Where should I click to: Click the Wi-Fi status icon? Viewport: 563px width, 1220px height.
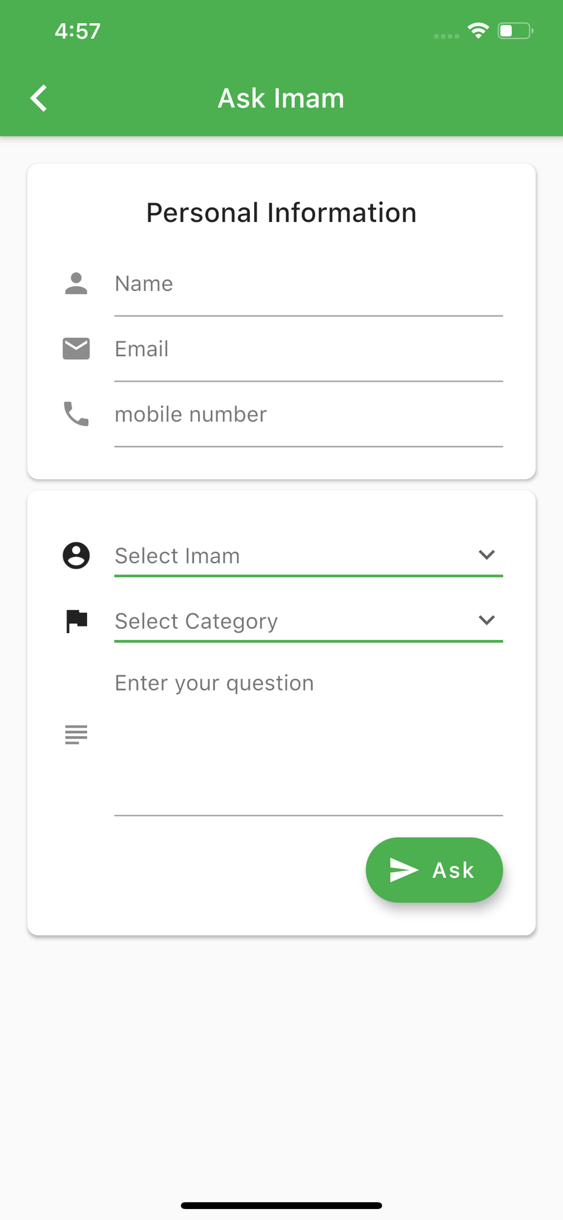click(478, 30)
